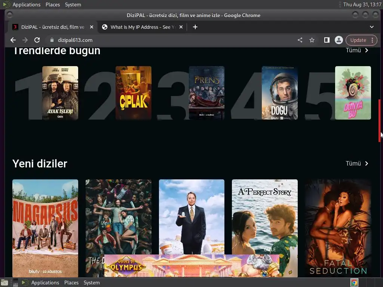Click chevron next to Yeni diziler Tümü
This screenshot has width=383, height=287.
367,164
